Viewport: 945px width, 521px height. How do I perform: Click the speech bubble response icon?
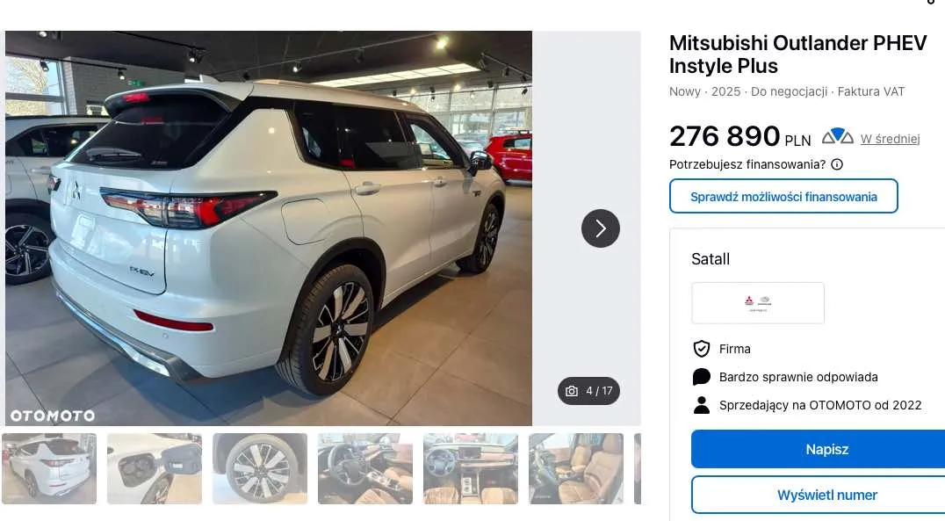tap(702, 377)
